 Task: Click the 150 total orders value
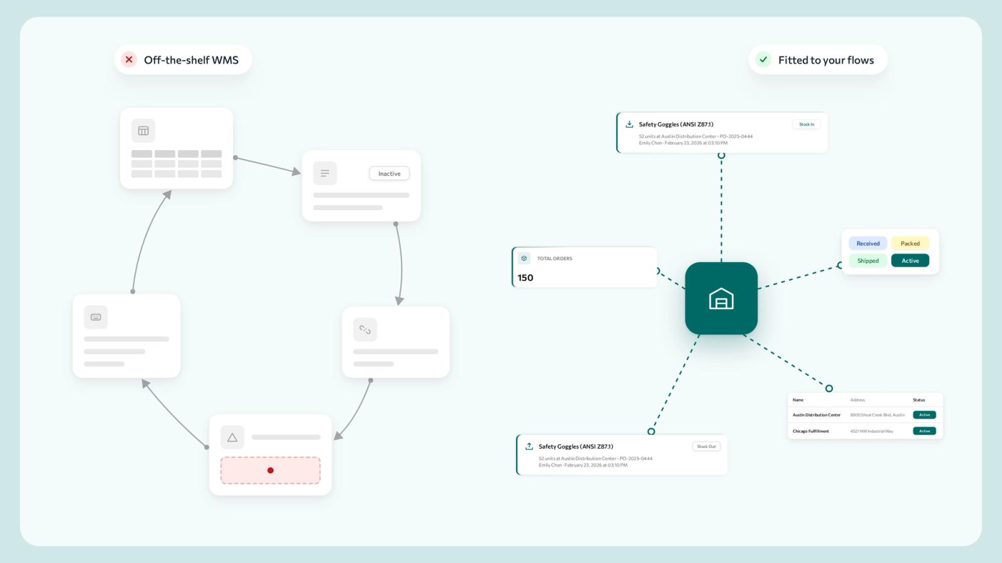point(525,278)
